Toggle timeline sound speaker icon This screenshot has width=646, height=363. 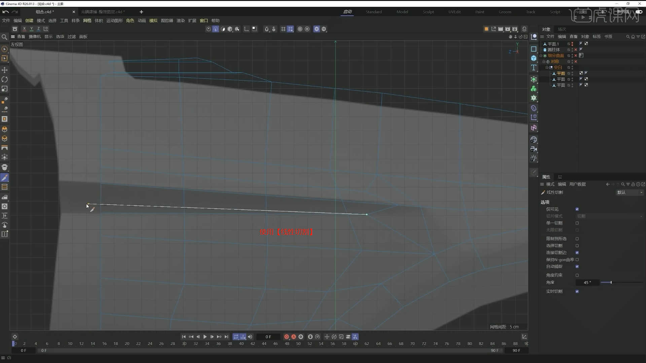(x=250, y=337)
